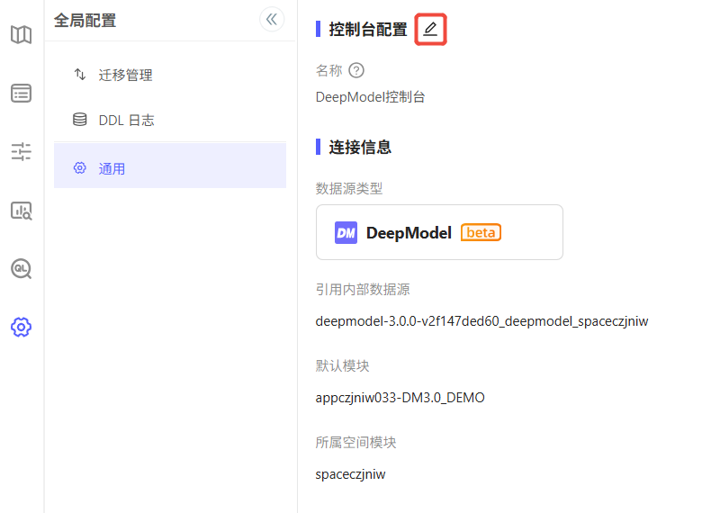The width and height of the screenshot is (720, 513).
Task: Click the database icon beside DDL 日志
Action: click(80, 120)
